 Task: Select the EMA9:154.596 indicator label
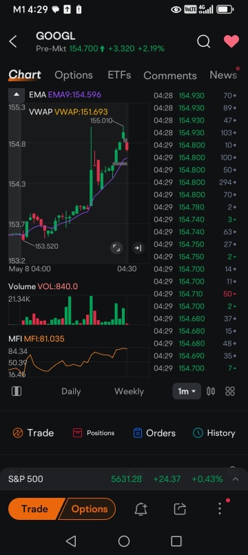[x=74, y=95]
